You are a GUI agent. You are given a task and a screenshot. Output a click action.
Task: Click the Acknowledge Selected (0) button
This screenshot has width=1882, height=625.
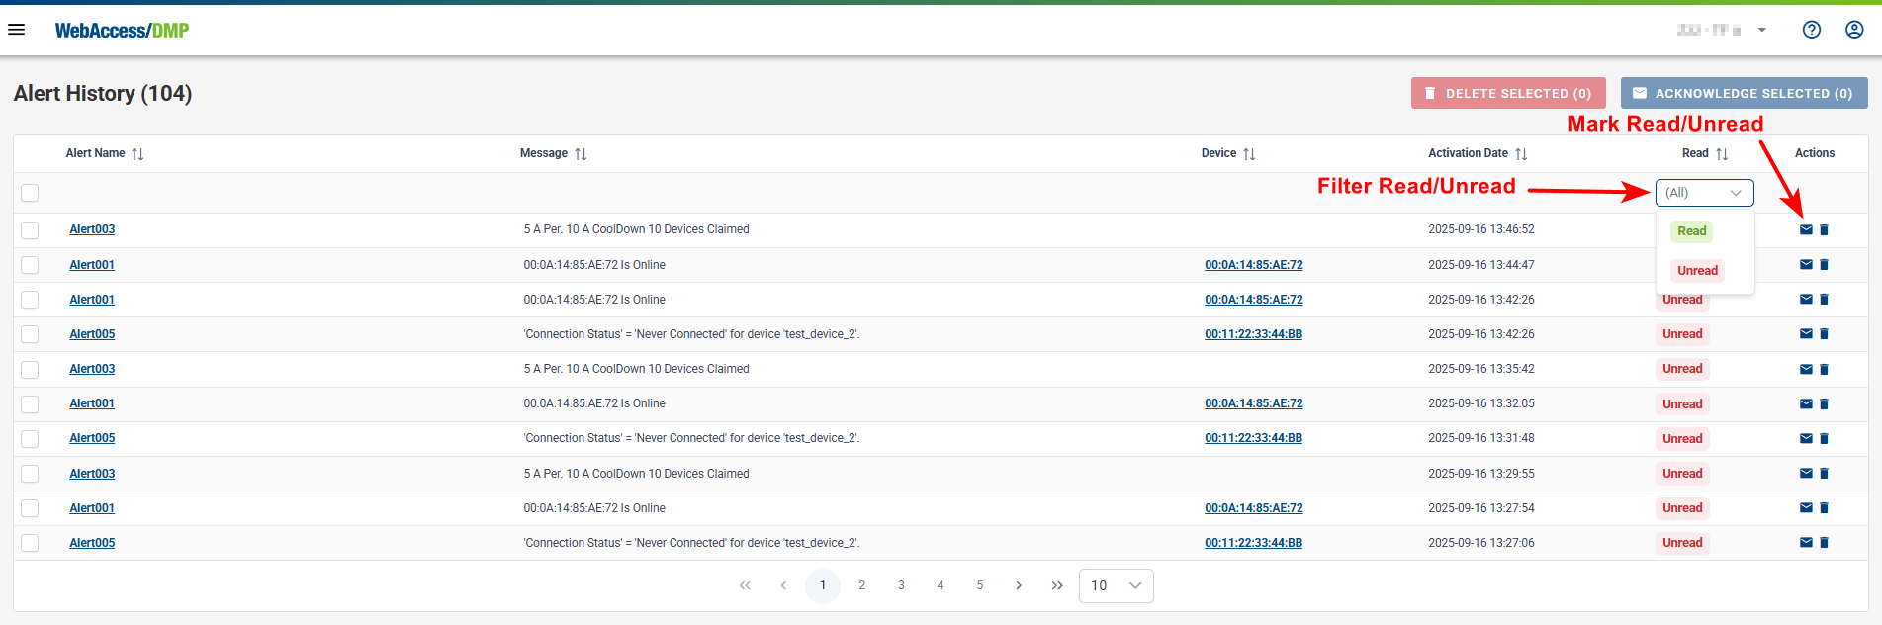point(1743,93)
